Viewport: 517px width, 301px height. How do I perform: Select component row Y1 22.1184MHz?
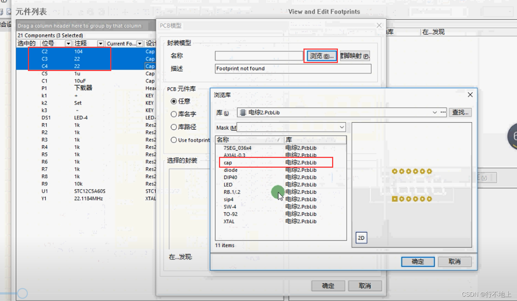(x=87, y=198)
